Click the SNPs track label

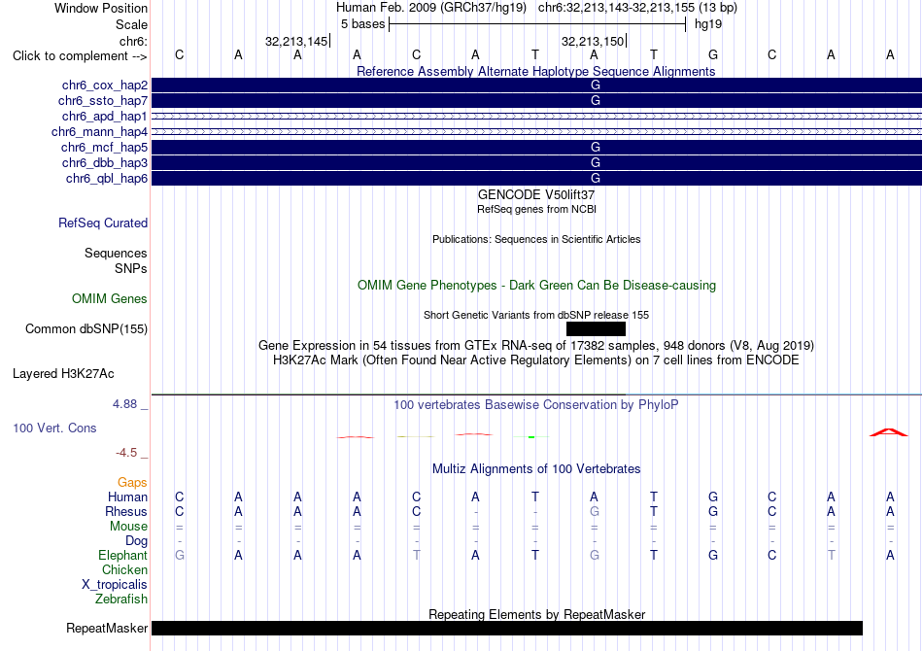[x=131, y=268]
